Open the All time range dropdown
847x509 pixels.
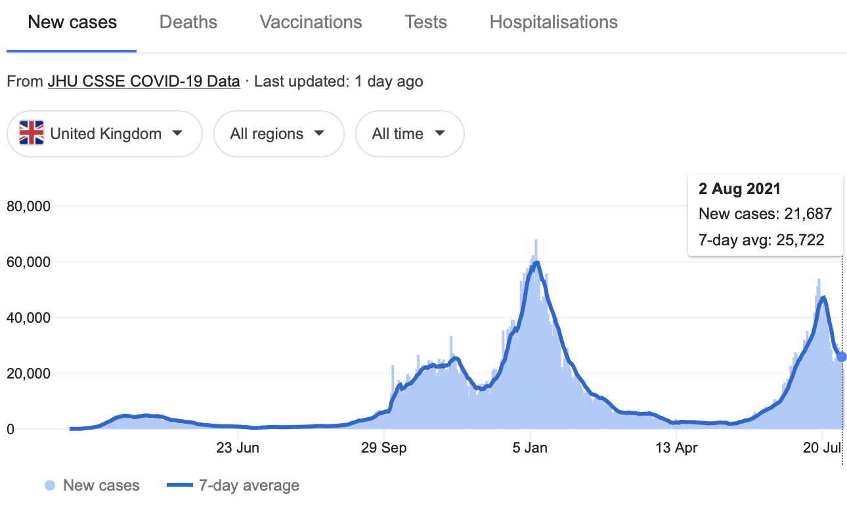click(409, 134)
